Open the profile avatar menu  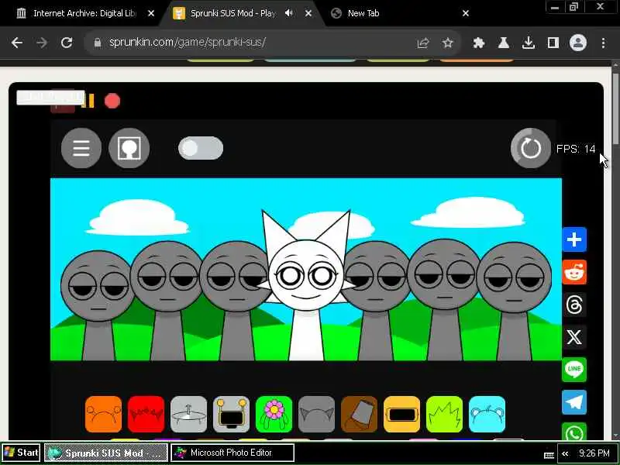[x=577, y=43]
